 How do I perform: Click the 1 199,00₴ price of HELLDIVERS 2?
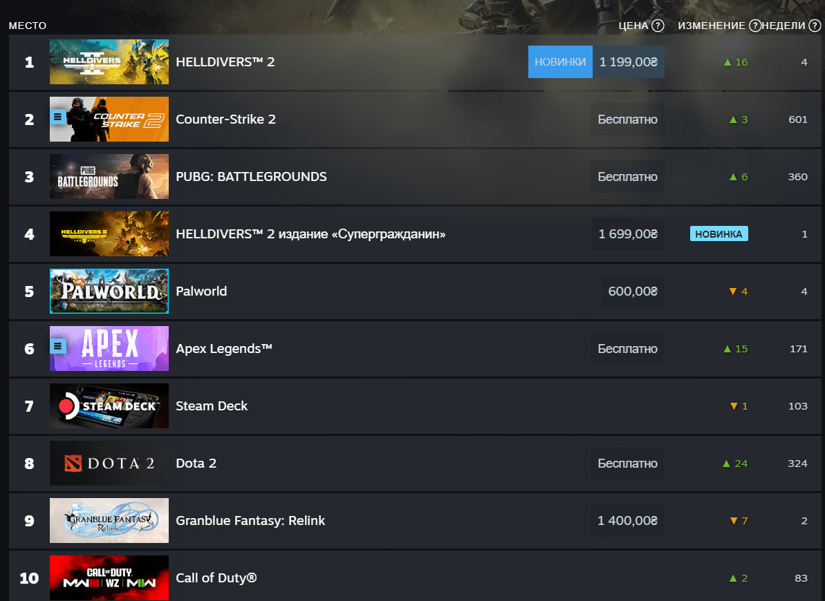click(x=628, y=62)
